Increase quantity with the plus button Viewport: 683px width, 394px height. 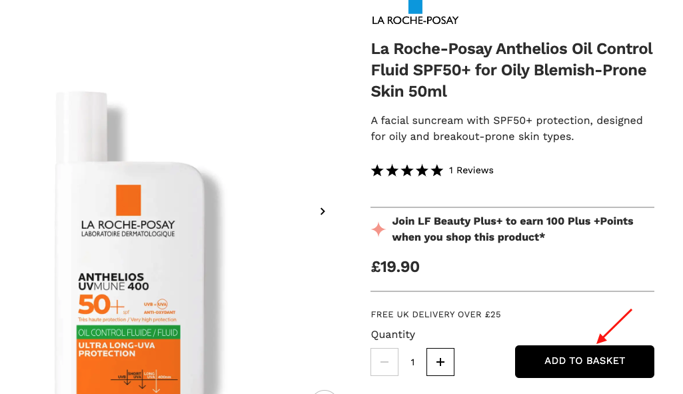click(x=440, y=362)
